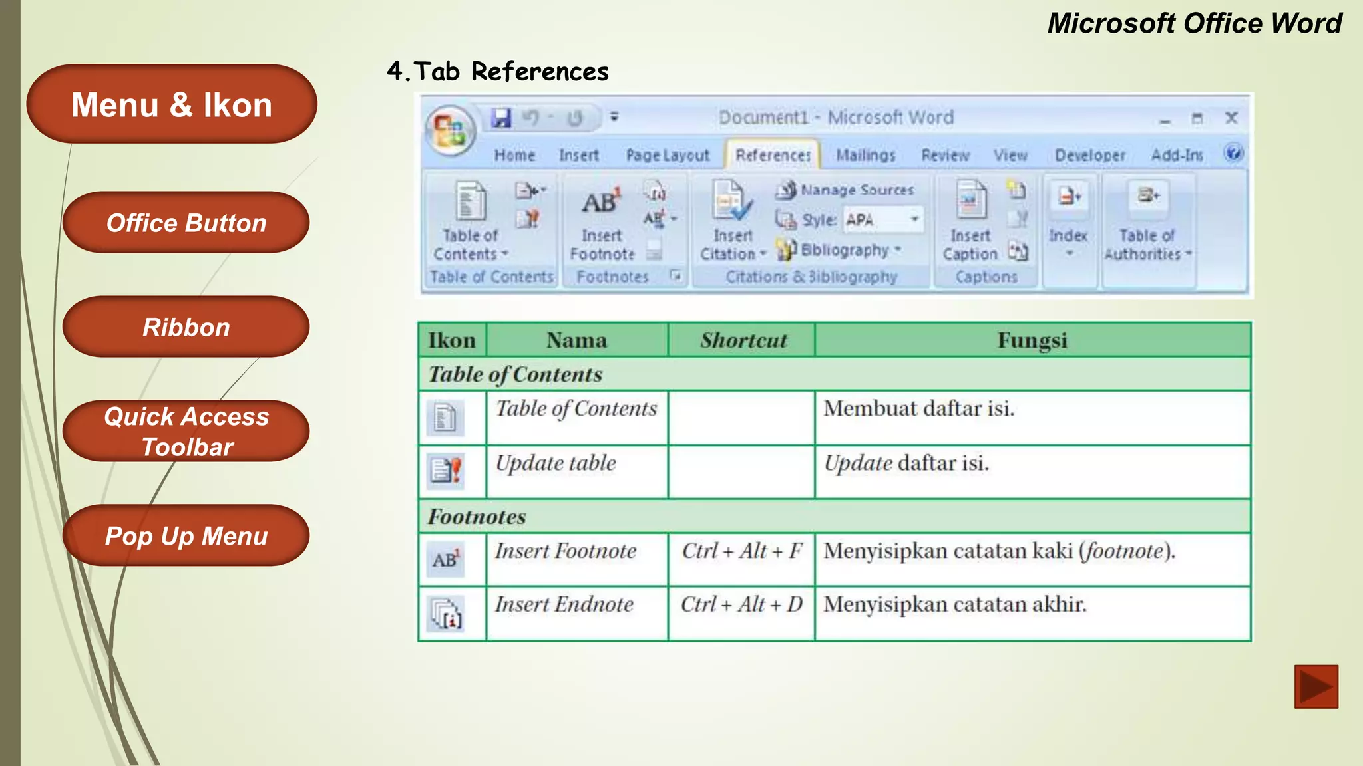The height and width of the screenshot is (766, 1363).
Task: Select the References tab
Action: (x=773, y=155)
